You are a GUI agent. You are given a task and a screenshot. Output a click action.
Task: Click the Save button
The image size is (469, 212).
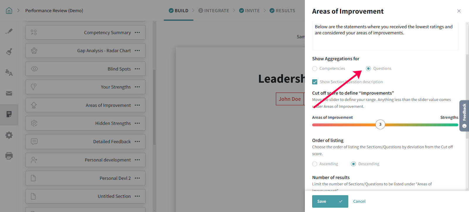(x=330, y=201)
